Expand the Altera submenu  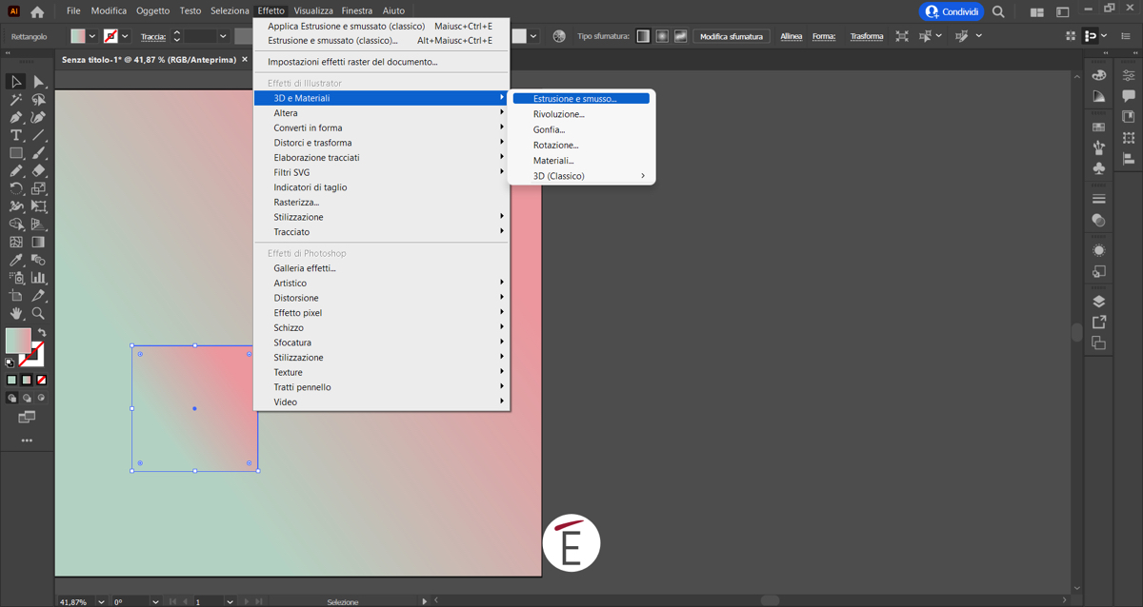[x=381, y=113]
